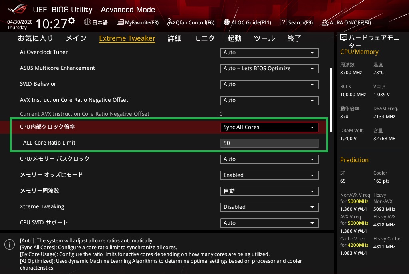Select the ALL-Core Ratio Limit label
Viewport: 409px width, 274px height.
[49, 143]
